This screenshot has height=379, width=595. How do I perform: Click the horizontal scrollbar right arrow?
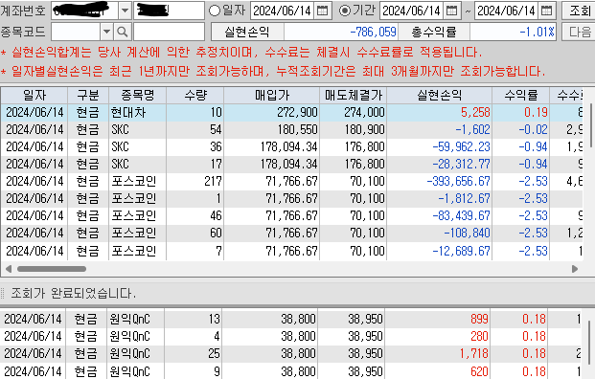(575, 269)
